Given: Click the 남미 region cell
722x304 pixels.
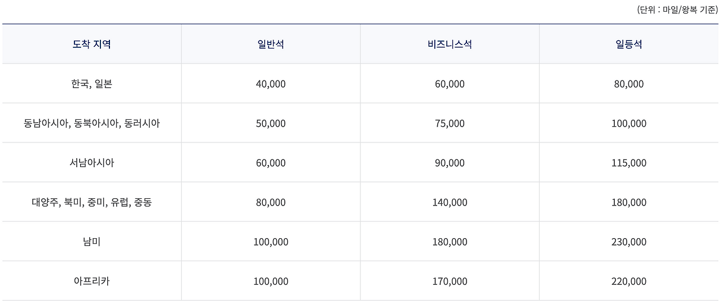Looking at the screenshot, I should click(91, 242).
